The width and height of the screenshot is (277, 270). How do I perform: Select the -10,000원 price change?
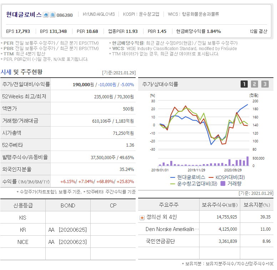[x=107, y=84]
